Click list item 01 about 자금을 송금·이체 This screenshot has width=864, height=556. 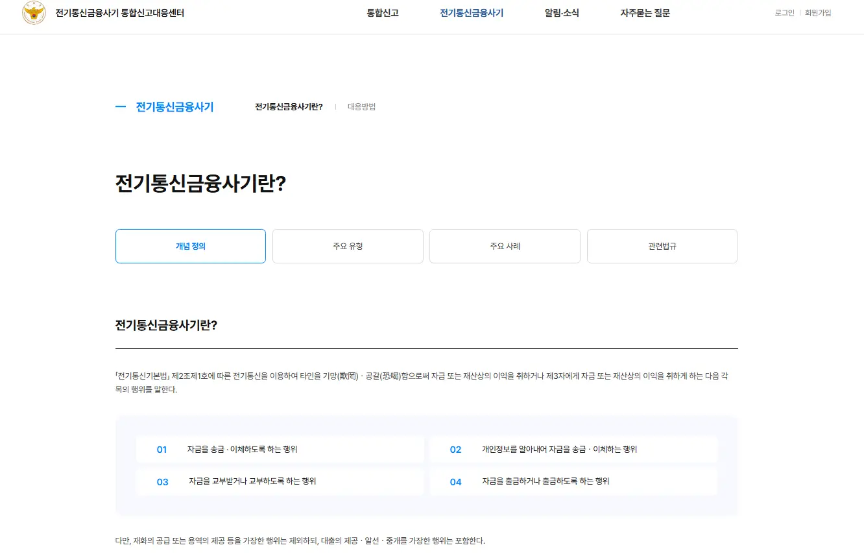click(280, 449)
